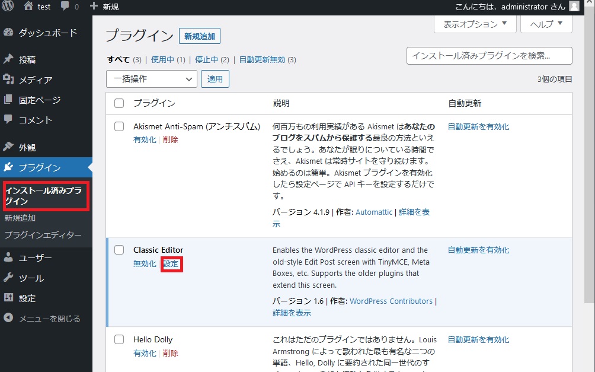This screenshot has width=595, height=372.
Task: Click the コメント speech bubble icon
Action: pos(8,120)
